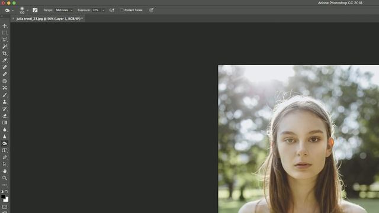Toggle pressure-for-size icon in options bar
The height and width of the screenshot is (213, 379).
[152, 10]
